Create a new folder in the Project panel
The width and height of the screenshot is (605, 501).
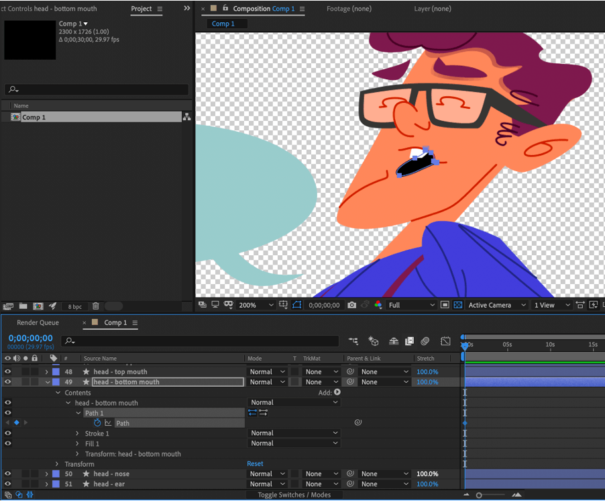pos(23,306)
